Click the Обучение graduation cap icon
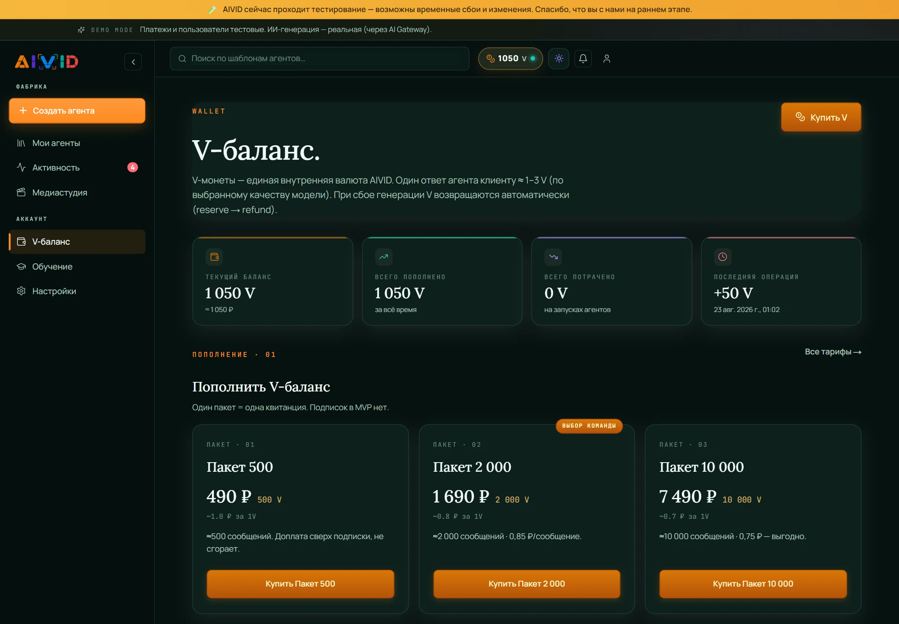 click(x=21, y=266)
